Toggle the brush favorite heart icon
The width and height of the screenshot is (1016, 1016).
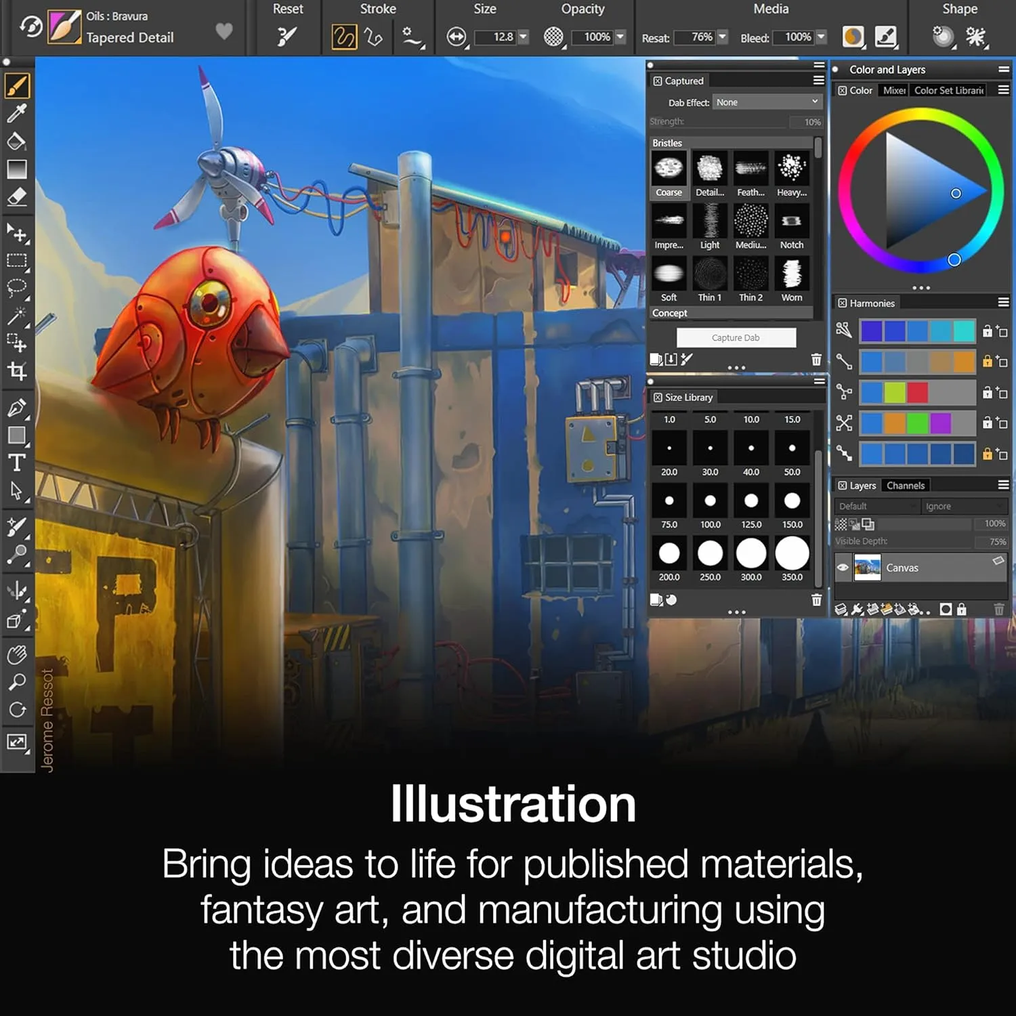pyautogui.click(x=224, y=31)
